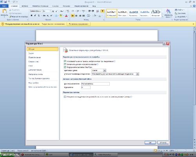Open the File tab

pyautogui.click(x=4, y=6)
